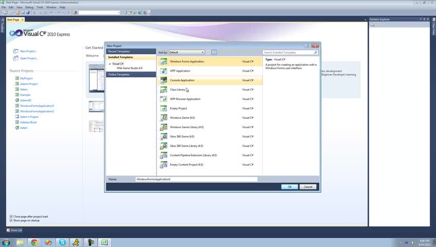This screenshot has width=436, height=247.
Task: Switch templates to medium icons view
Action: pyautogui.click(x=214, y=52)
